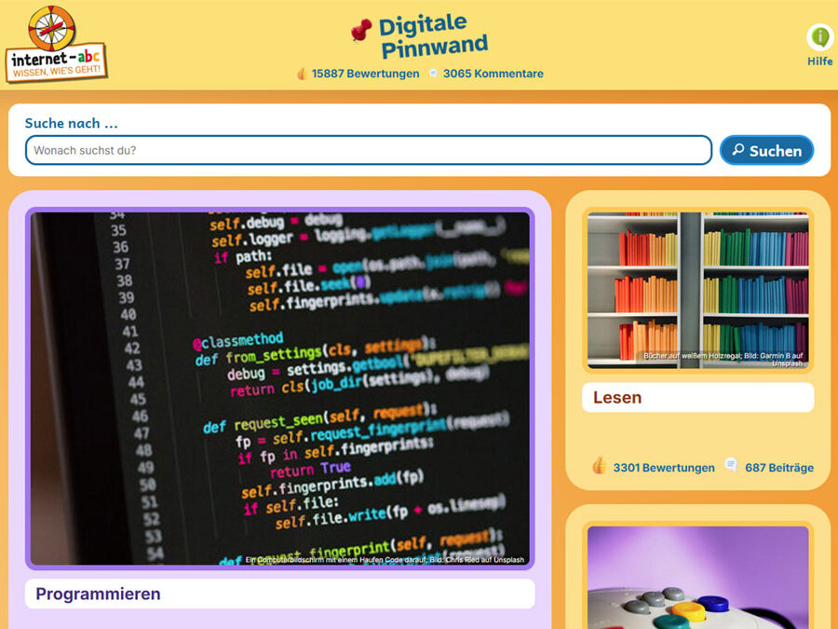Image resolution: width=838 pixels, height=629 pixels.
Task: Open the Hilfe info icon
Action: point(819,37)
